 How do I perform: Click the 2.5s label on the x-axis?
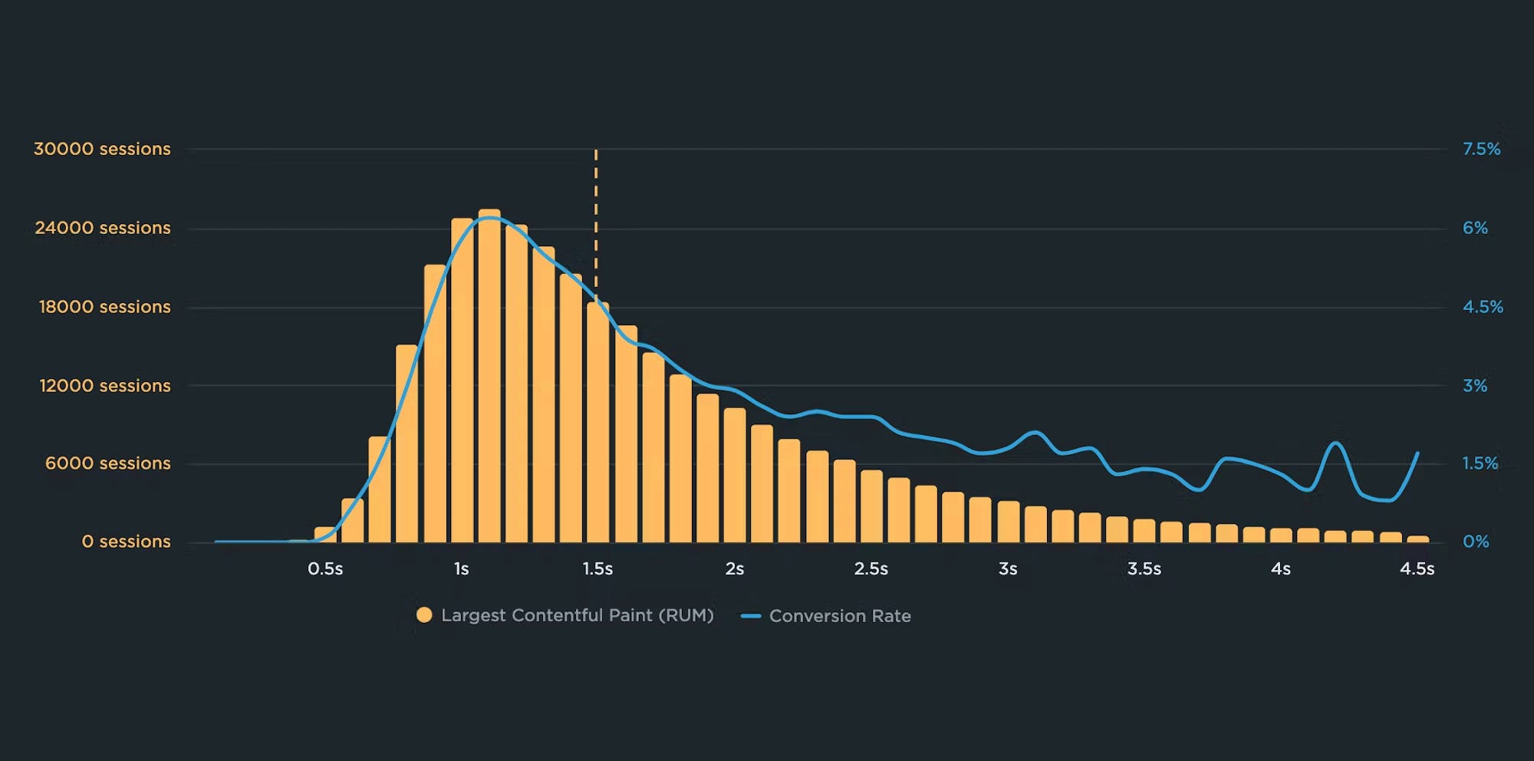coord(871,569)
